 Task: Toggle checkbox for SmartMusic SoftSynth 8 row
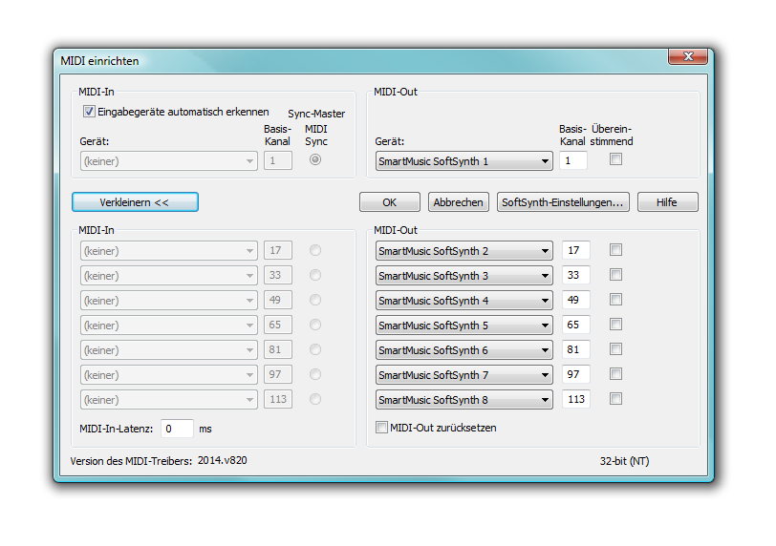615,399
